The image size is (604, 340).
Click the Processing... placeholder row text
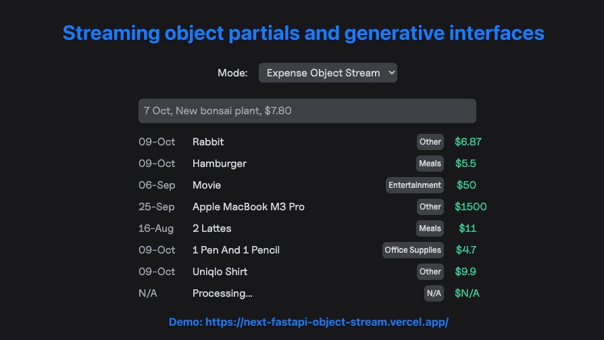222,293
